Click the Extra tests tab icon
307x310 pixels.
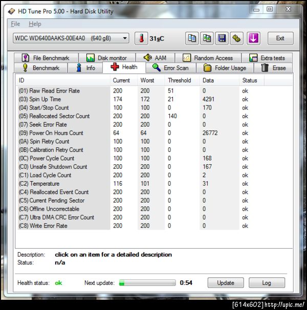pyautogui.click(x=253, y=58)
